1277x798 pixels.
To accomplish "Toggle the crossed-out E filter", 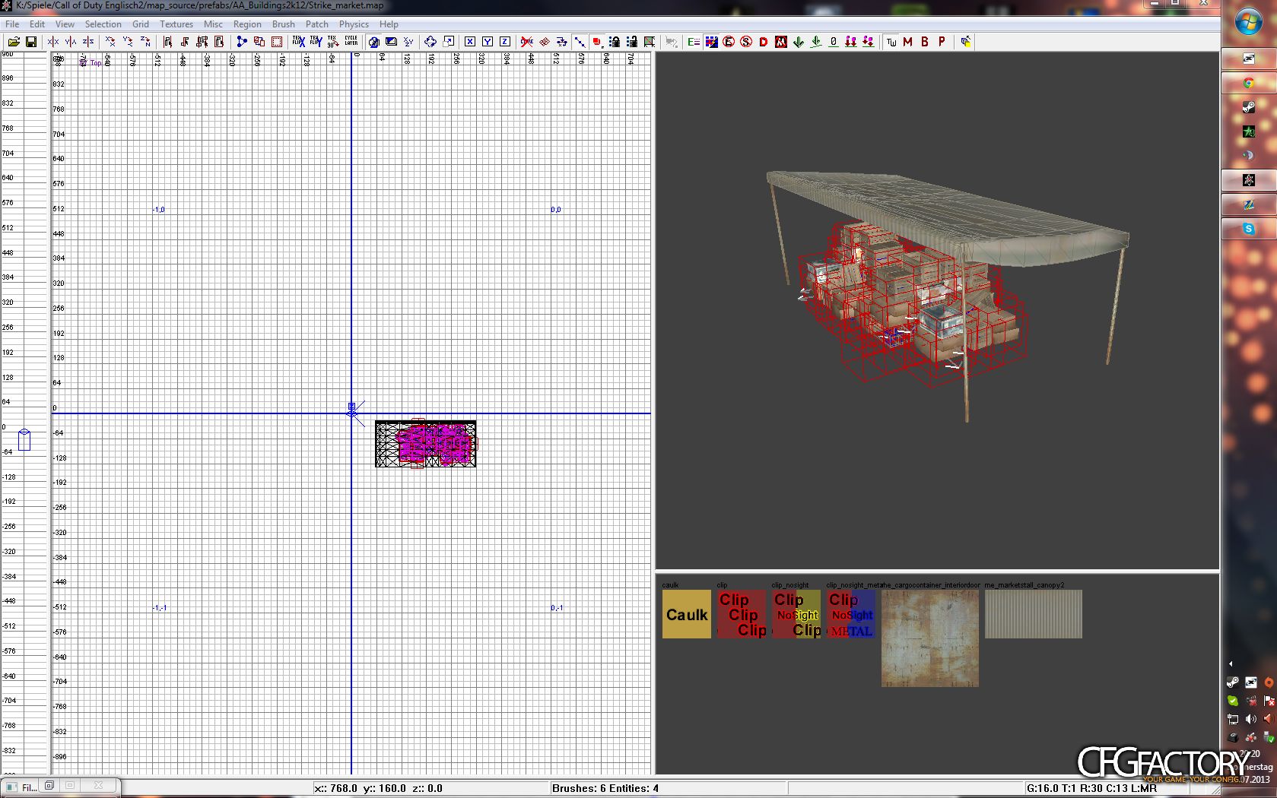I will click(729, 42).
